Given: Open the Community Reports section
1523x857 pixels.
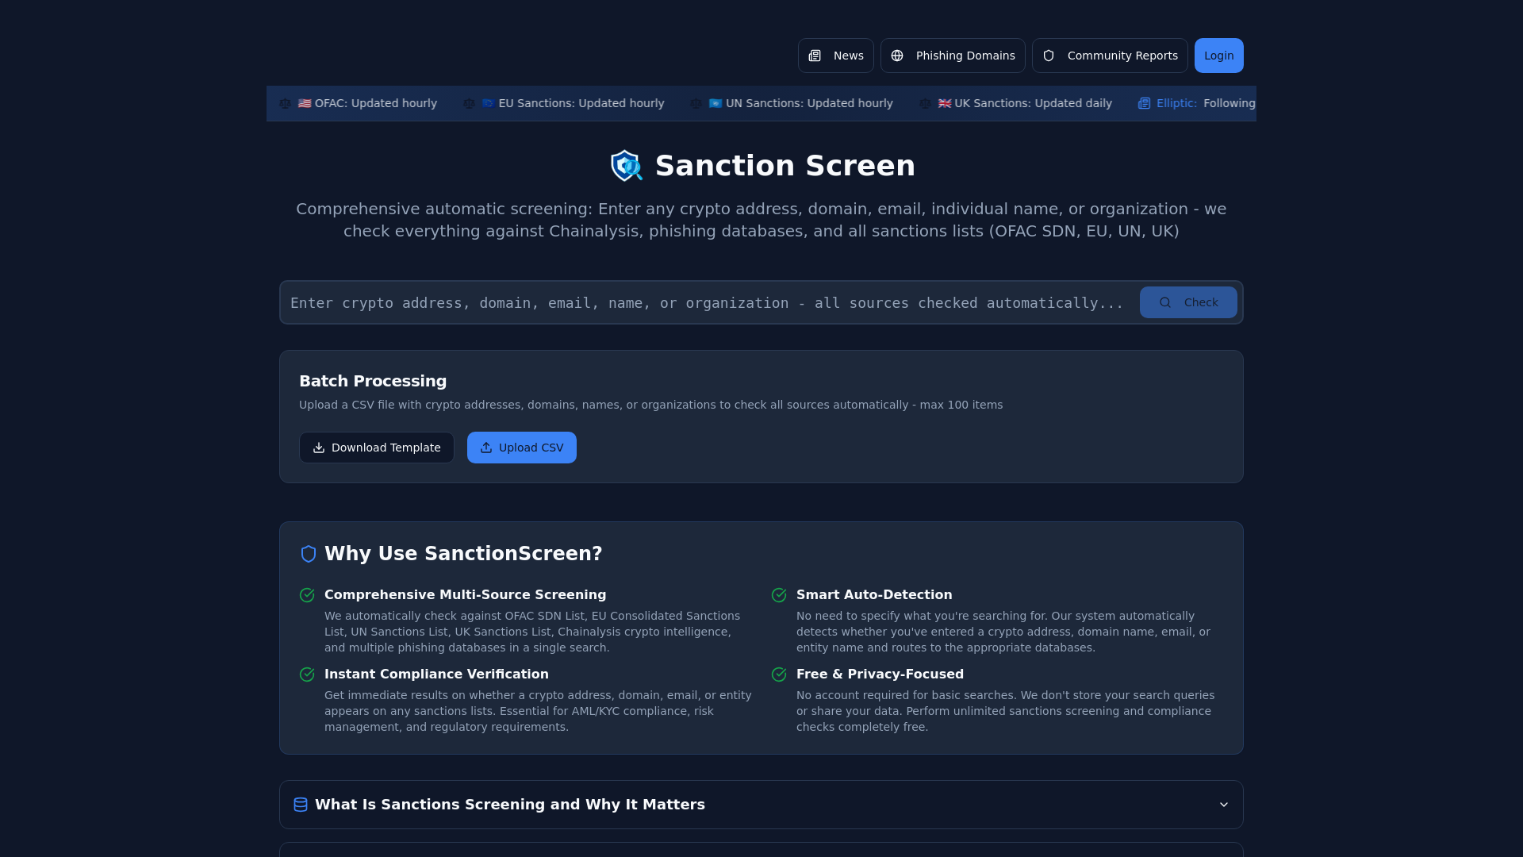Looking at the screenshot, I should coord(1110,56).
